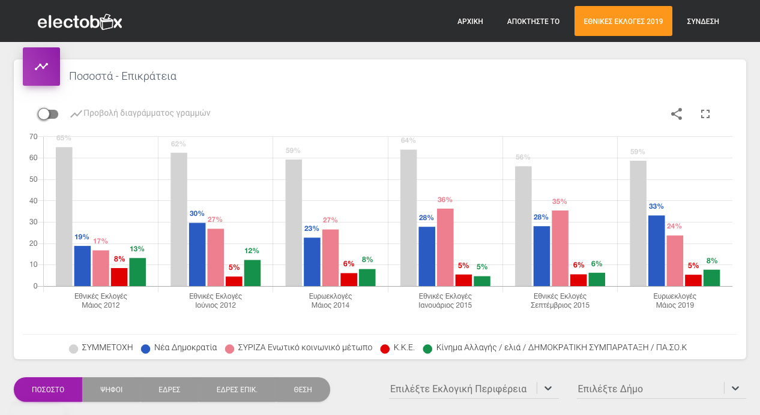The height and width of the screenshot is (415, 760).
Task: Open chart in fullscreen mode
Action: click(x=705, y=114)
